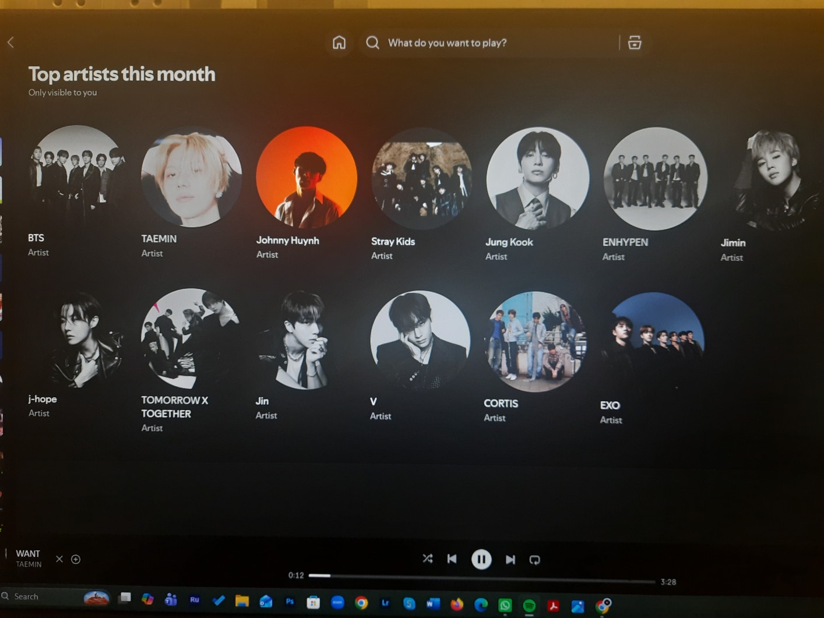Skip to the previous track

pyautogui.click(x=452, y=559)
